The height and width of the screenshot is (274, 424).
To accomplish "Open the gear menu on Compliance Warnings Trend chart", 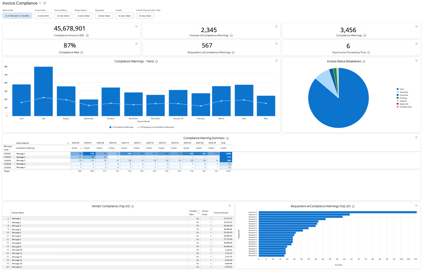I will (x=276, y=61).
